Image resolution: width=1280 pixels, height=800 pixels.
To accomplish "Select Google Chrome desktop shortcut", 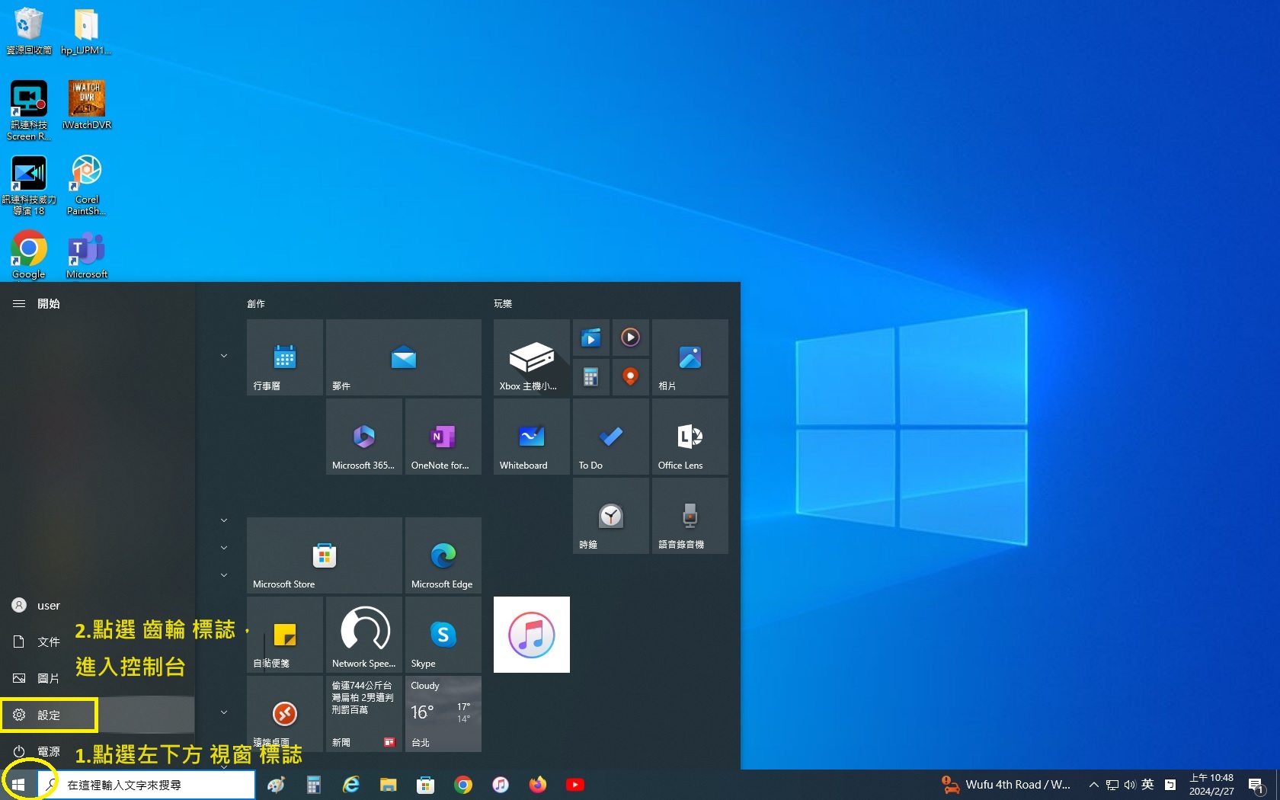I will pyautogui.click(x=29, y=255).
